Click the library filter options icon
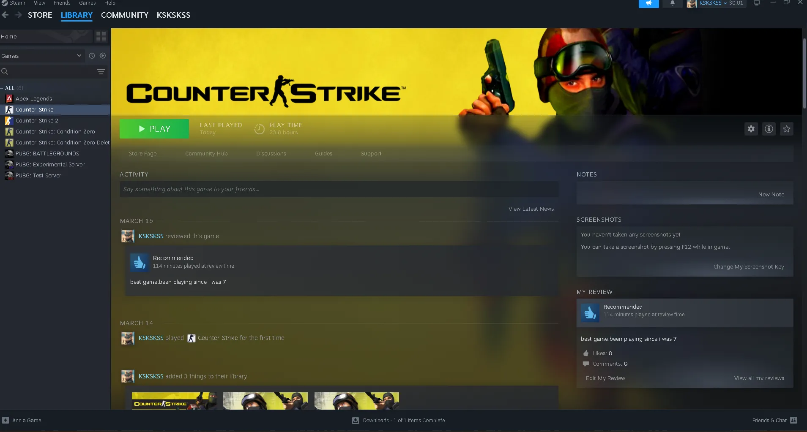 tap(101, 72)
